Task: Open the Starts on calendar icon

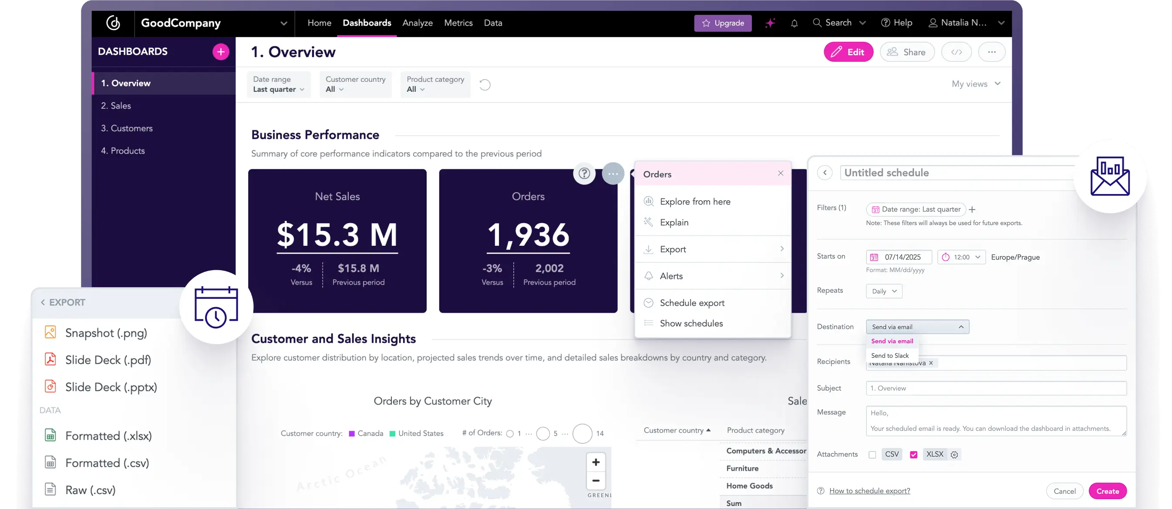Action: point(874,257)
